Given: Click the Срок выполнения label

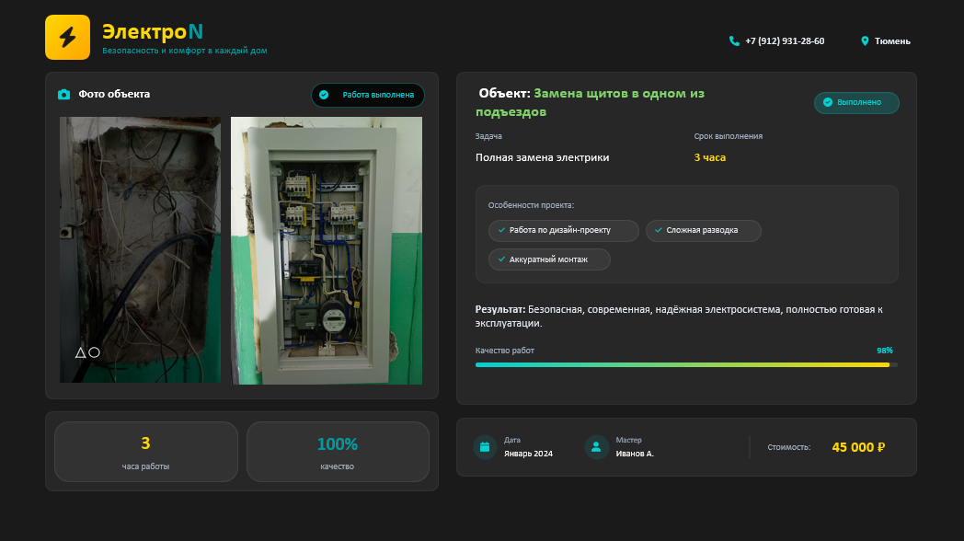Looking at the screenshot, I should click(728, 136).
